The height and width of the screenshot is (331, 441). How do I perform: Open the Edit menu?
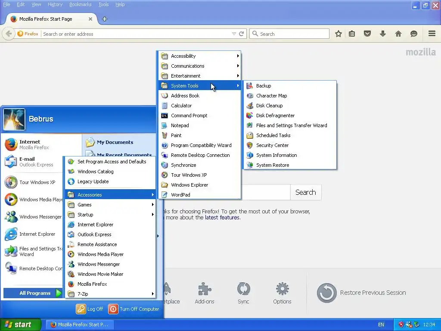point(21,4)
